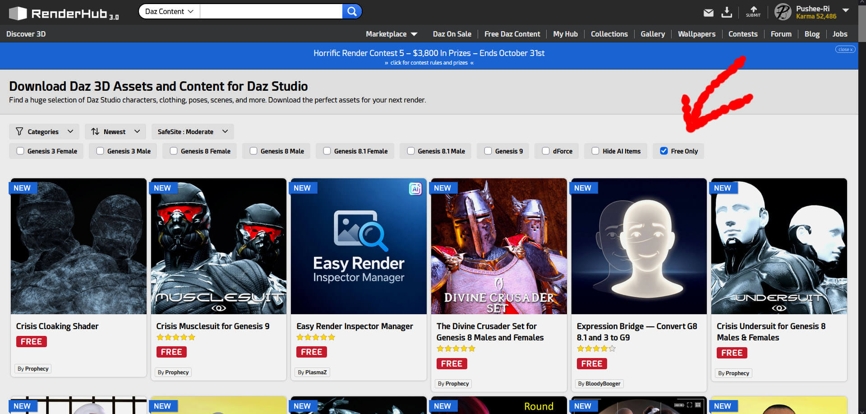This screenshot has height=414, width=866.
Task: Open the Pushee-Ri profile avatar
Action: [x=783, y=12]
